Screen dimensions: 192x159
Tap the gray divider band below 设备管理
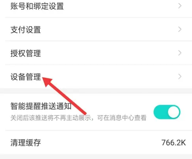point(96,91)
